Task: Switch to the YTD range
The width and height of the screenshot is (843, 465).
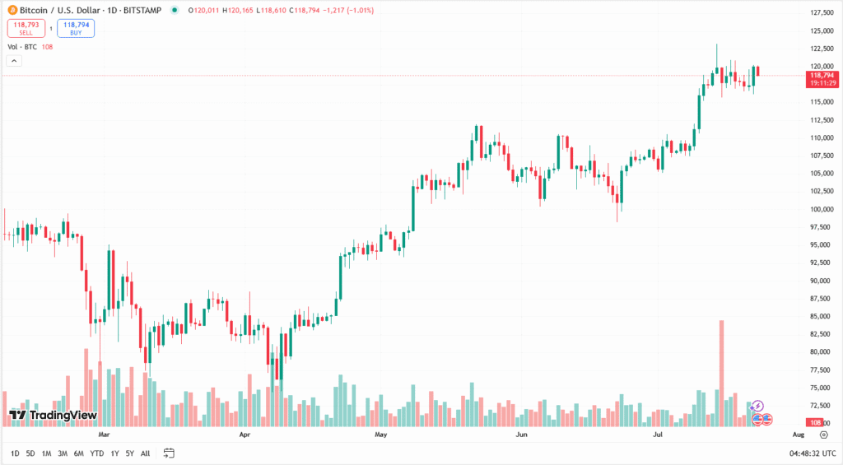Action: pyautogui.click(x=96, y=453)
